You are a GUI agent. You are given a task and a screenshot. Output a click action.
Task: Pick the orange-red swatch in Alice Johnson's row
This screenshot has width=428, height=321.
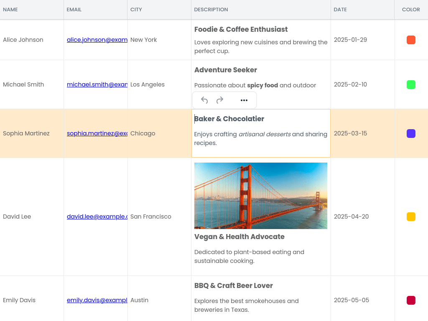coord(411,40)
